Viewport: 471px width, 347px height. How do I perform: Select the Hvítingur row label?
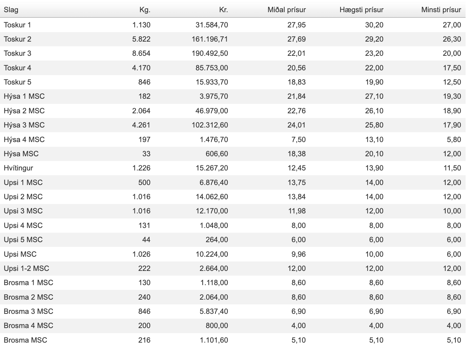(x=19, y=168)
